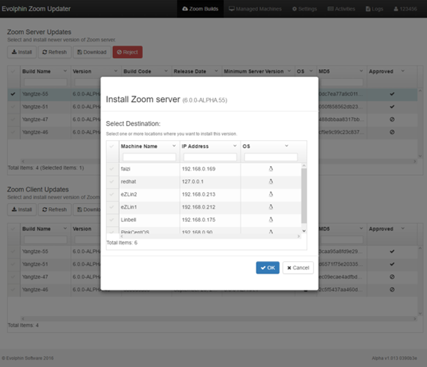Toggle checkbox for server build Yangtze-47
The height and width of the screenshot is (367, 427).
[13, 120]
